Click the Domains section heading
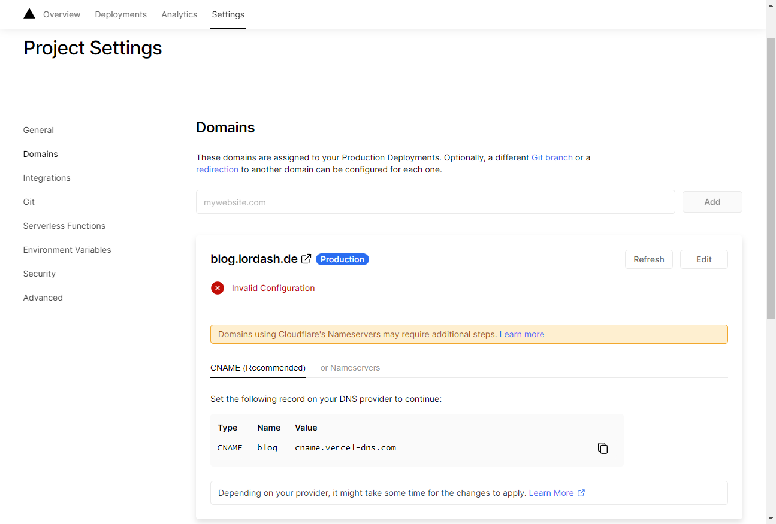The width and height of the screenshot is (776, 524). (x=225, y=128)
